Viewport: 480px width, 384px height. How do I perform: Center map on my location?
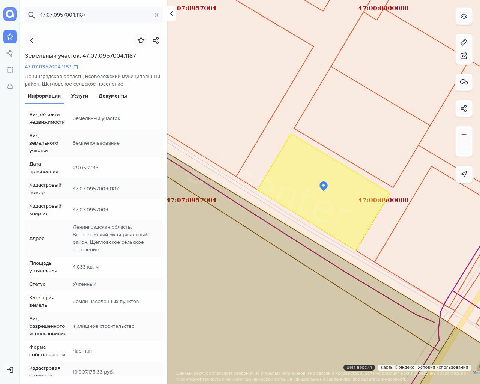coord(463,174)
